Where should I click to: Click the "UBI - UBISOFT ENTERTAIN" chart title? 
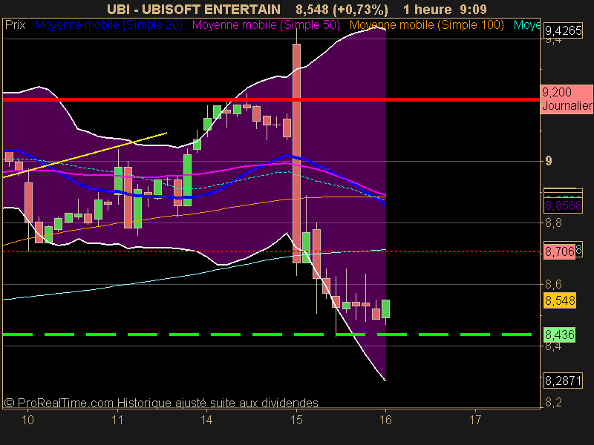point(194,9)
